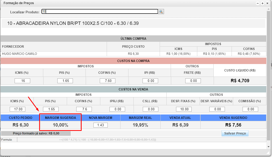Select ICMS (%) field under Custos na Compra
Image resolution: width=272 pixels, height=157 pixels.
coord(22,81)
